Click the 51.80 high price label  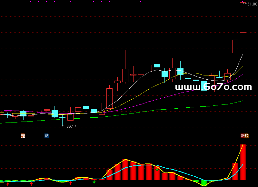pyautogui.click(x=252, y=4)
